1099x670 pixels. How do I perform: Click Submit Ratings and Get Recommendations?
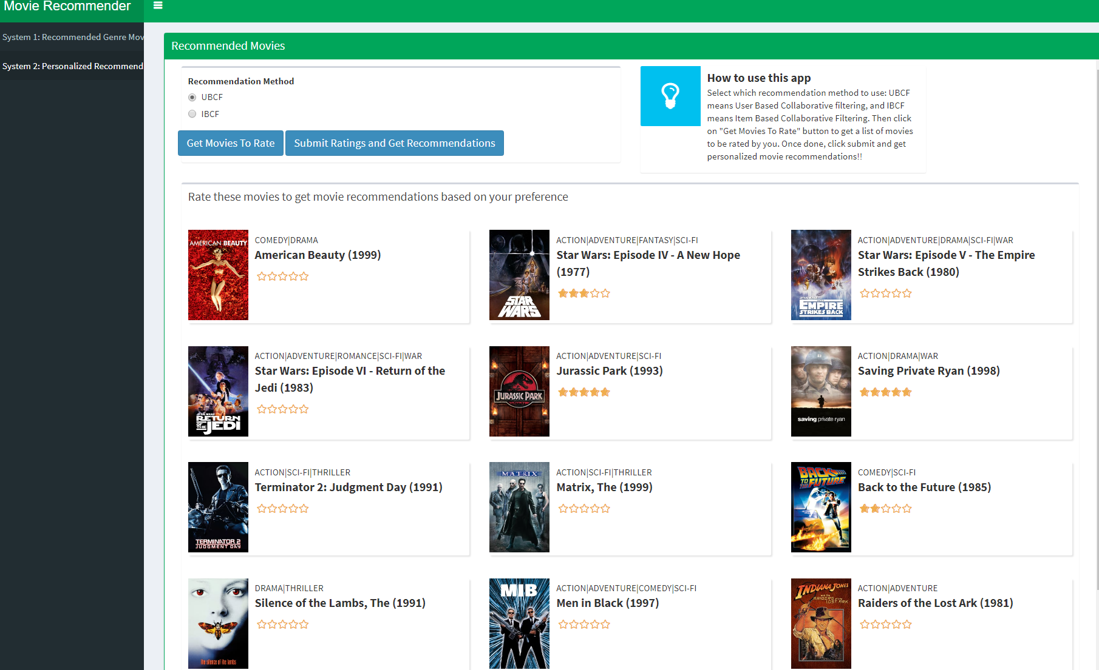394,143
